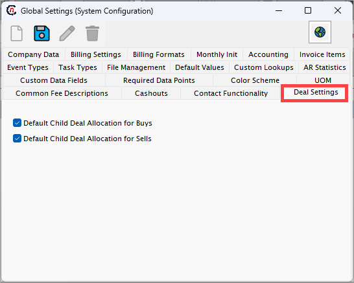Click the trash can delete icon
Viewport: 354px width, 283px height.
(92, 34)
